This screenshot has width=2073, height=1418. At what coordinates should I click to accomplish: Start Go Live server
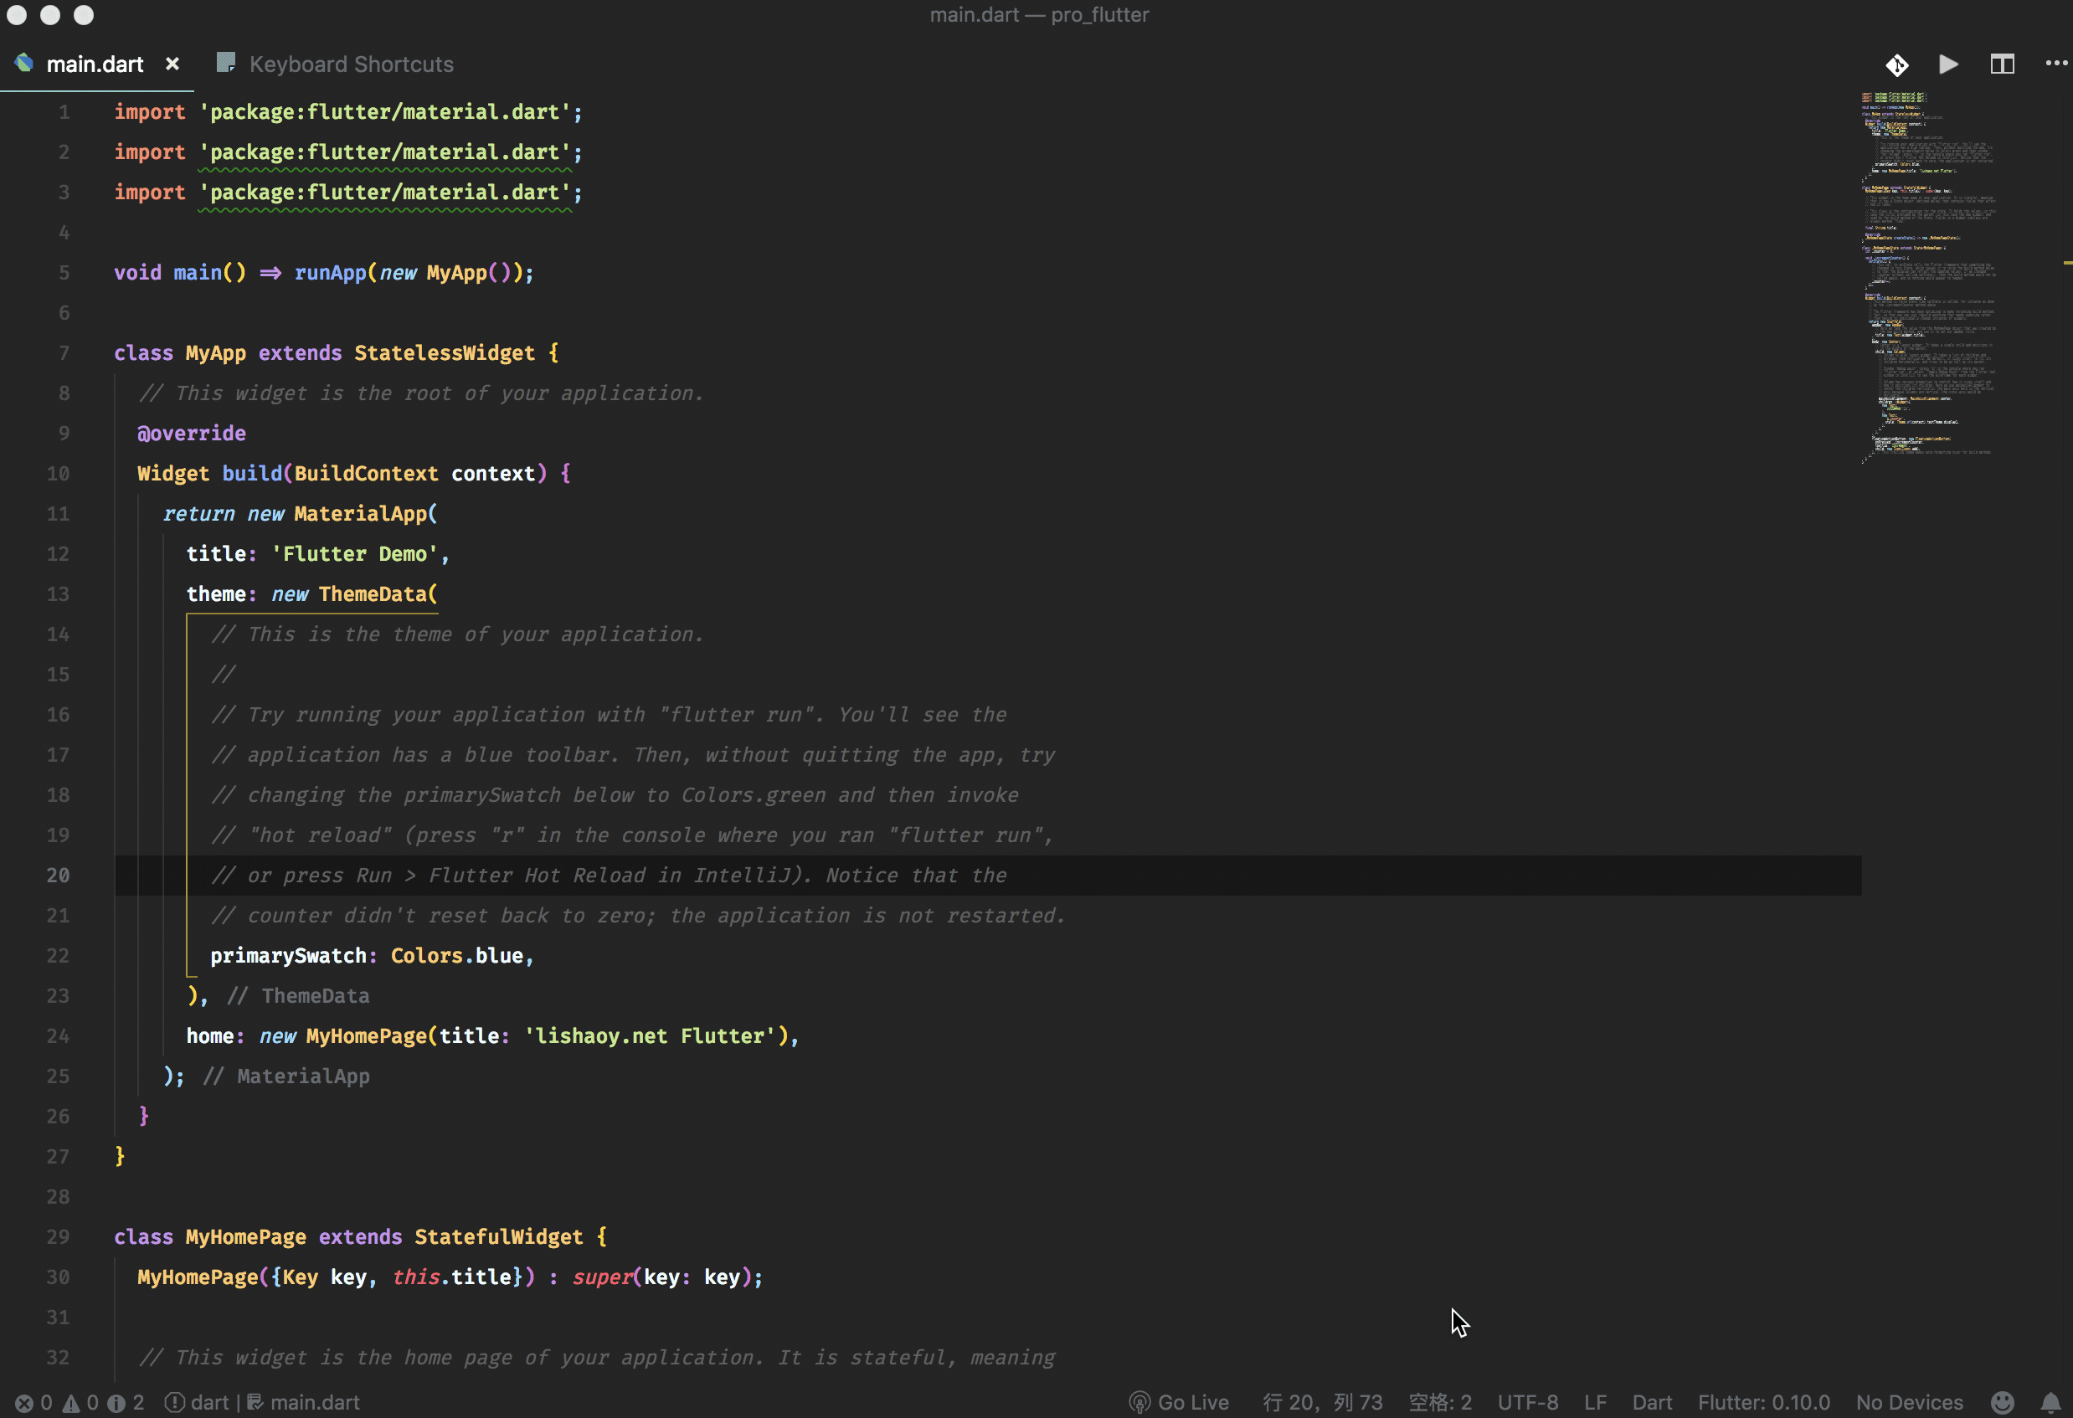tap(1178, 1402)
